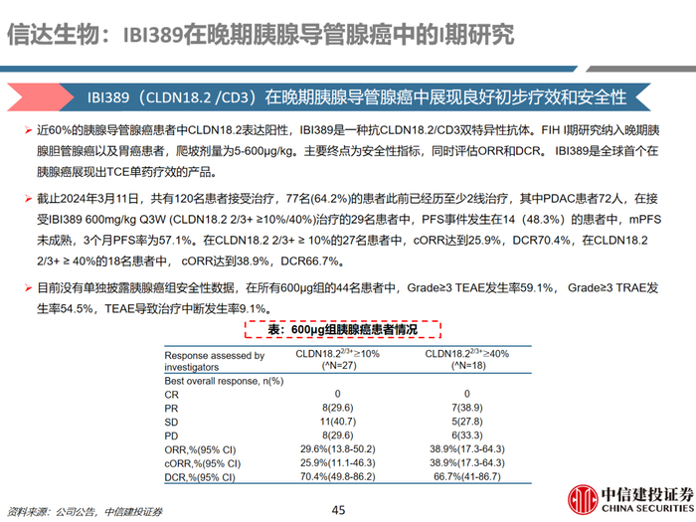Click the line starting 生率54.5%，TEAE导致治疗中断
The height and width of the screenshot is (522, 696).
pos(154,308)
